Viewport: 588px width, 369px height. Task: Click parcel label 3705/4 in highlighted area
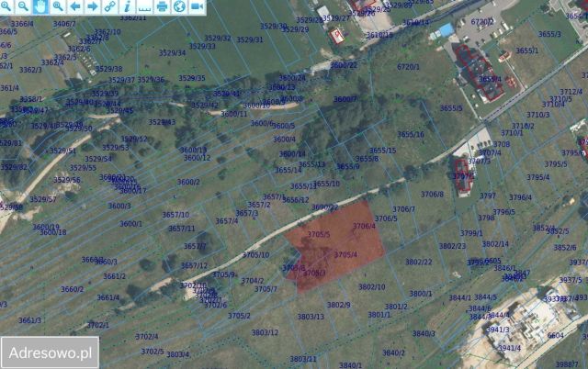coord(345,255)
